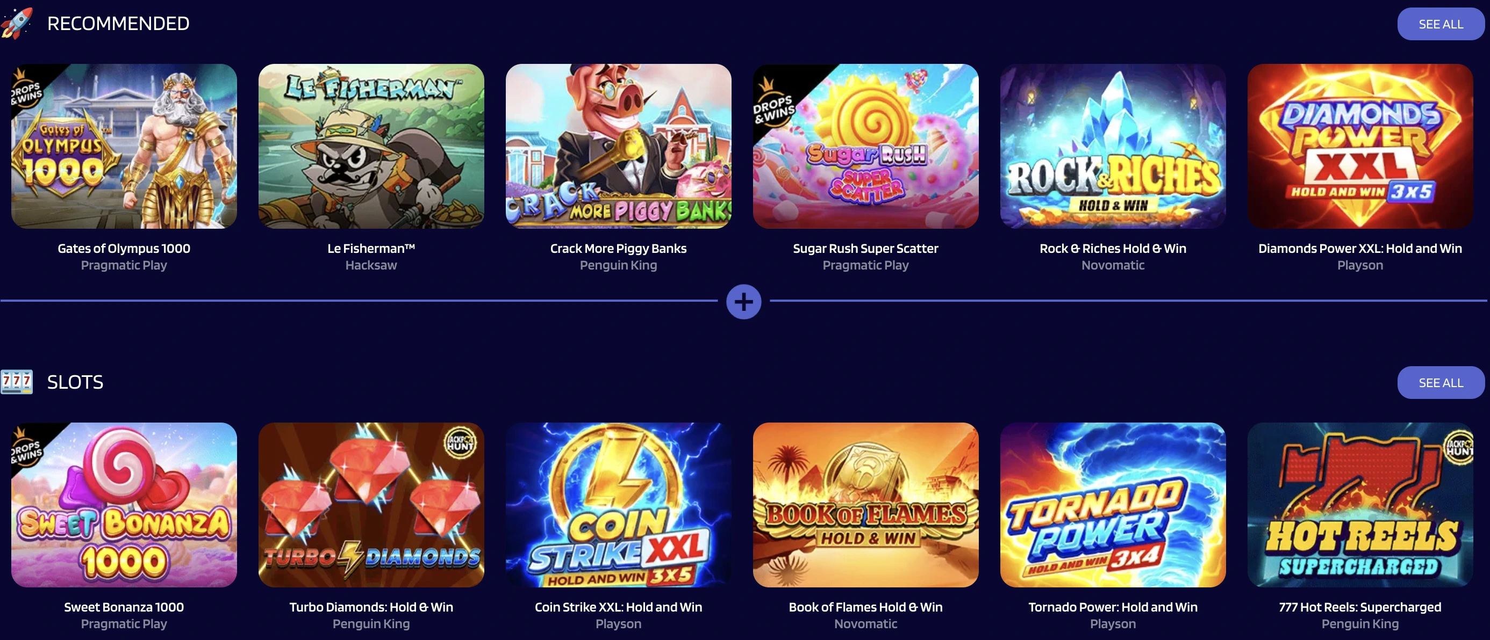Viewport: 1490px width, 640px height.
Task: Click the 777 slot machine icon
Action: pos(17,382)
